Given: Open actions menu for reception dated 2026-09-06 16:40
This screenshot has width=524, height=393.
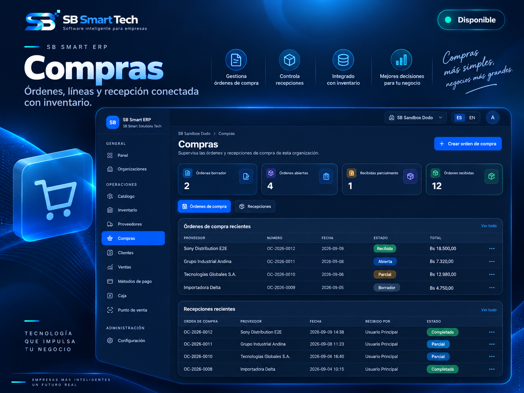Looking at the screenshot, I should click(492, 356).
